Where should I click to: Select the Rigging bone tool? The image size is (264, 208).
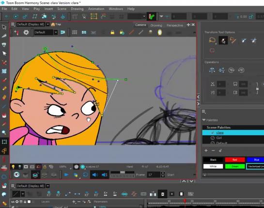click(4, 151)
